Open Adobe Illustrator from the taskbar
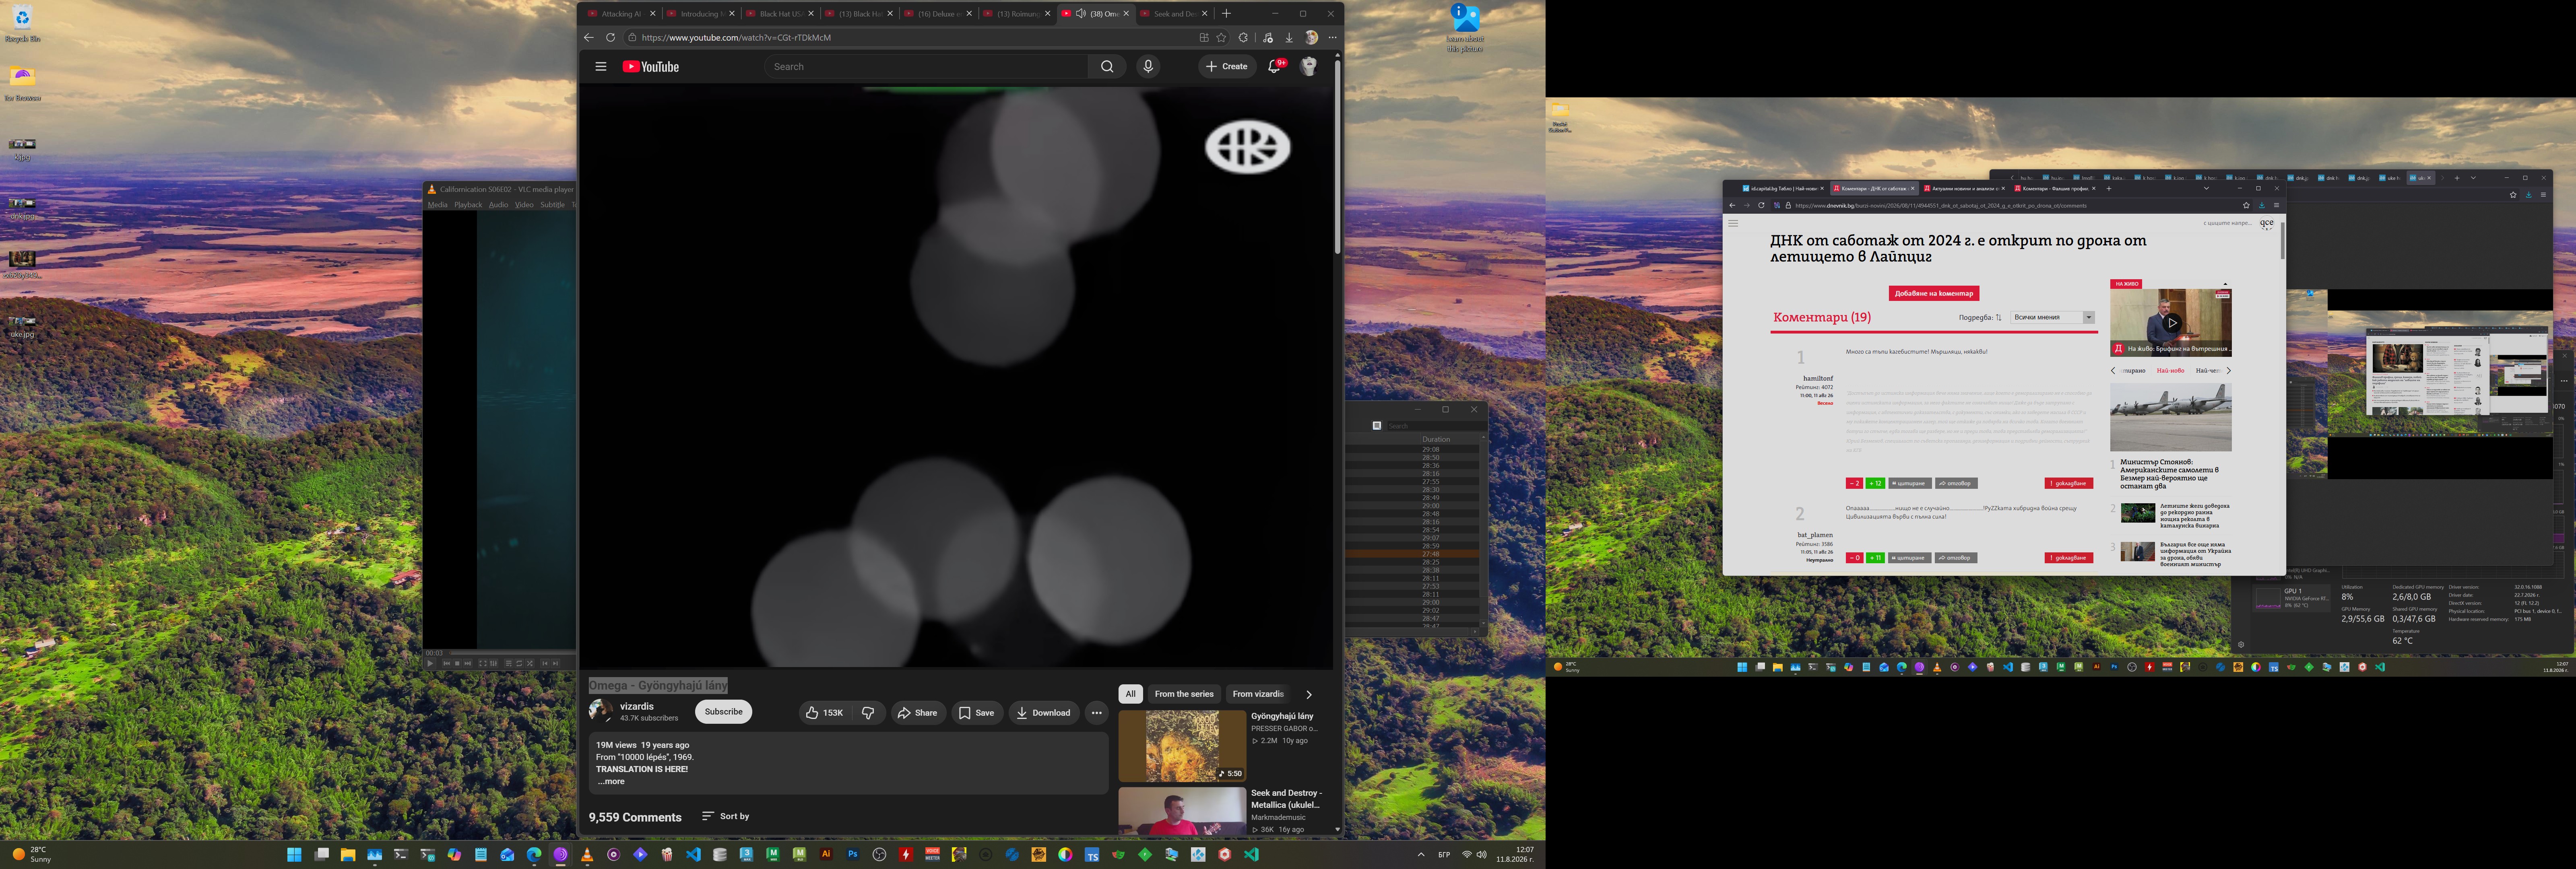The height and width of the screenshot is (869, 2576). coord(826,855)
